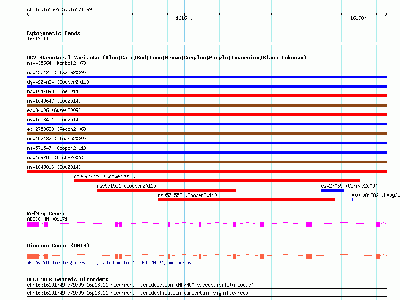The image size is (400, 300).
Task: Click the nsv457437 (Itsara2009) label
Action: click(57, 139)
